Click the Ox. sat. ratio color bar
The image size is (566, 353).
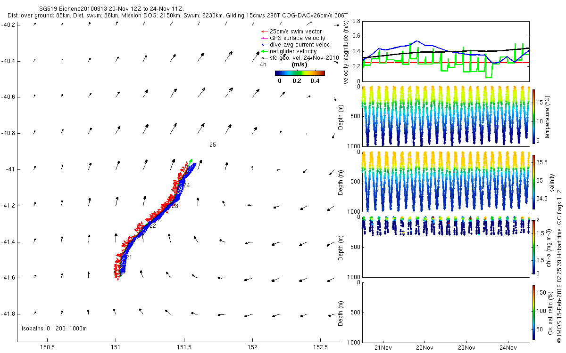point(533,312)
